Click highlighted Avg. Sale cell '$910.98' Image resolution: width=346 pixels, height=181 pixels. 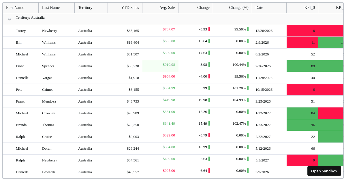pyautogui.click(x=160, y=66)
